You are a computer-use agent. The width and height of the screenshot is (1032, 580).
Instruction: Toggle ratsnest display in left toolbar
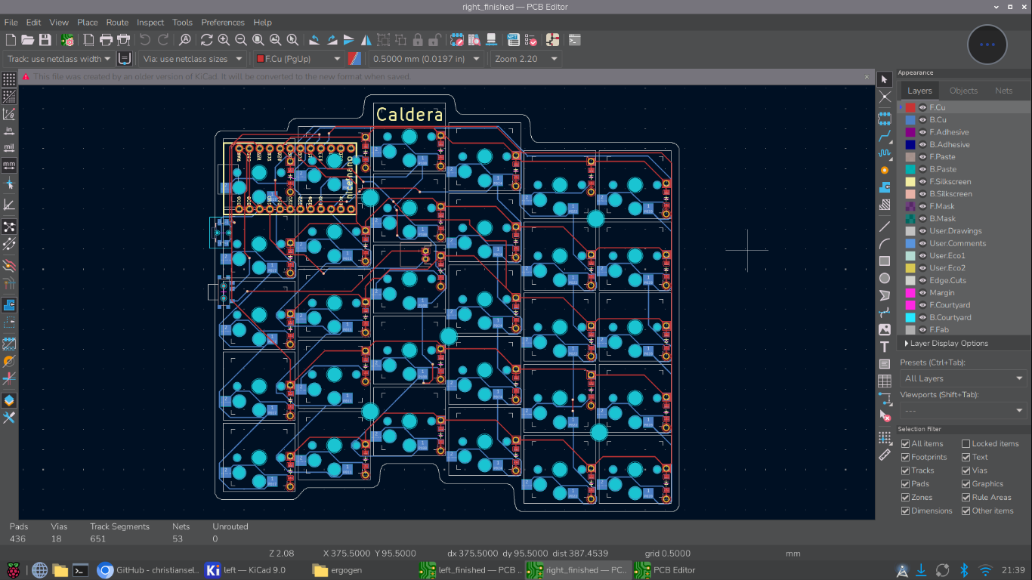[x=9, y=227]
